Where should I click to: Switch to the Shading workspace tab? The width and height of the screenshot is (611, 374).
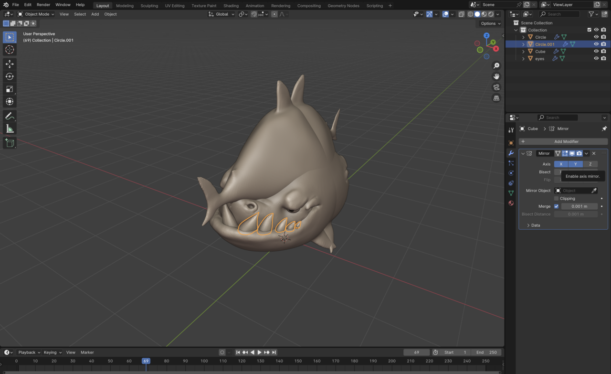tap(231, 6)
